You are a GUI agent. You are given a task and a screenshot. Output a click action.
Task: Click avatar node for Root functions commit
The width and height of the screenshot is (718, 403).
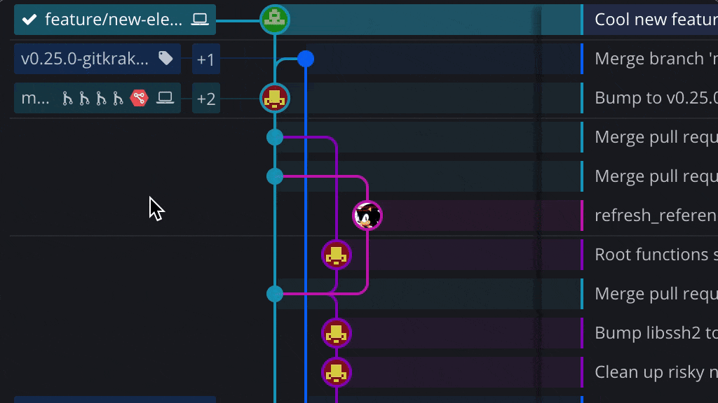tap(336, 255)
